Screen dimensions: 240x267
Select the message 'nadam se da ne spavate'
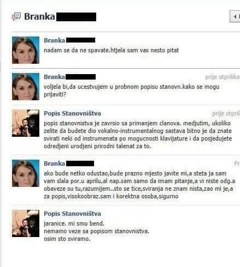tap(112, 50)
